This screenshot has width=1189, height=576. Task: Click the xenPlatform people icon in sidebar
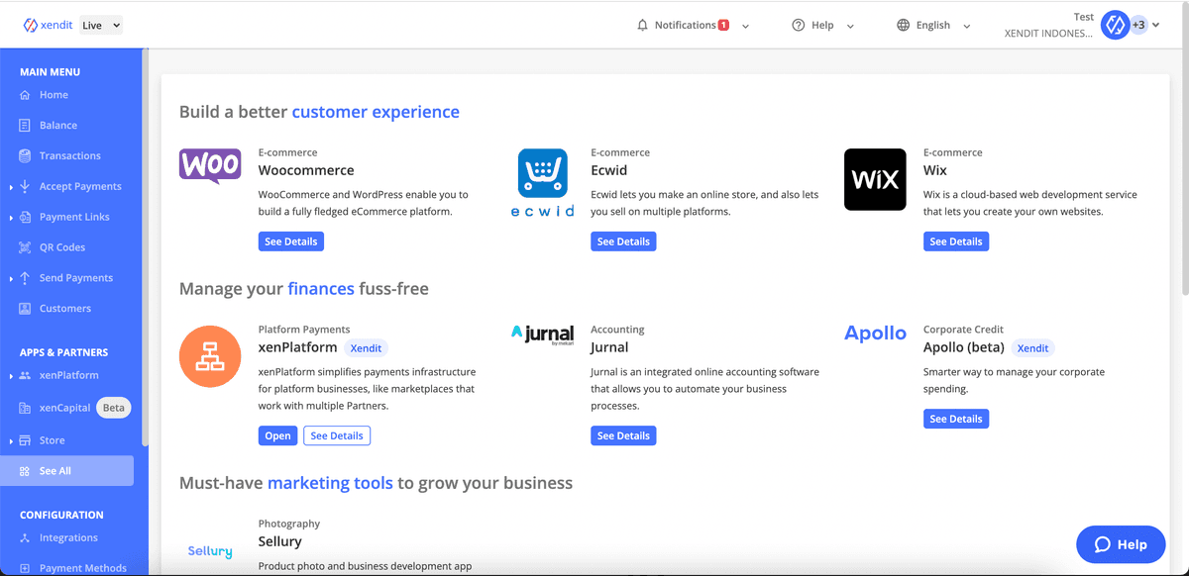click(x=25, y=376)
